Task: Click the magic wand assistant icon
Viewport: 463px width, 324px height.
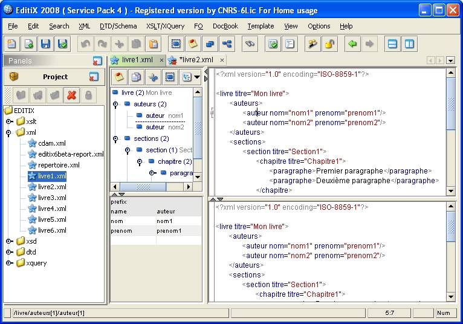Action: [x=312, y=44]
